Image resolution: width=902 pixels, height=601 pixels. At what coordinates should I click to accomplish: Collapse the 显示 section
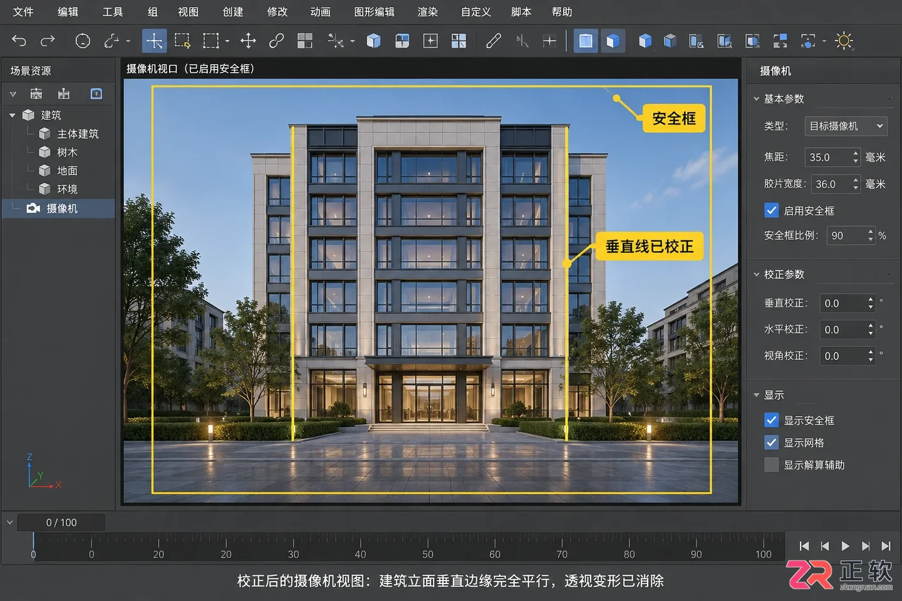click(757, 395)
